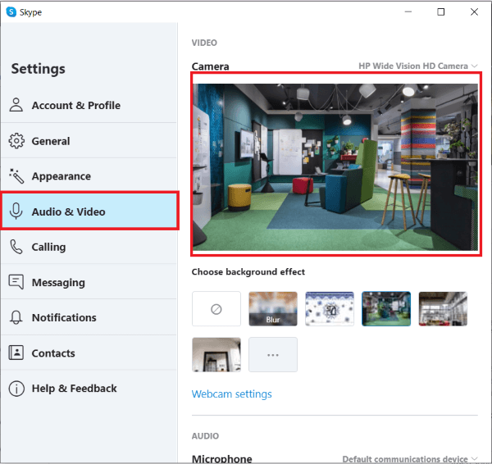Viewport: 492px width, 464px height.
Task: Click the Help & Feedback info icon
Action: [x=16, y=389]
